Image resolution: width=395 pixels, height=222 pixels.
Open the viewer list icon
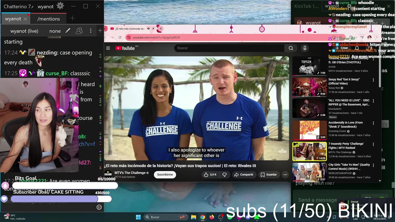pos(79,31)
